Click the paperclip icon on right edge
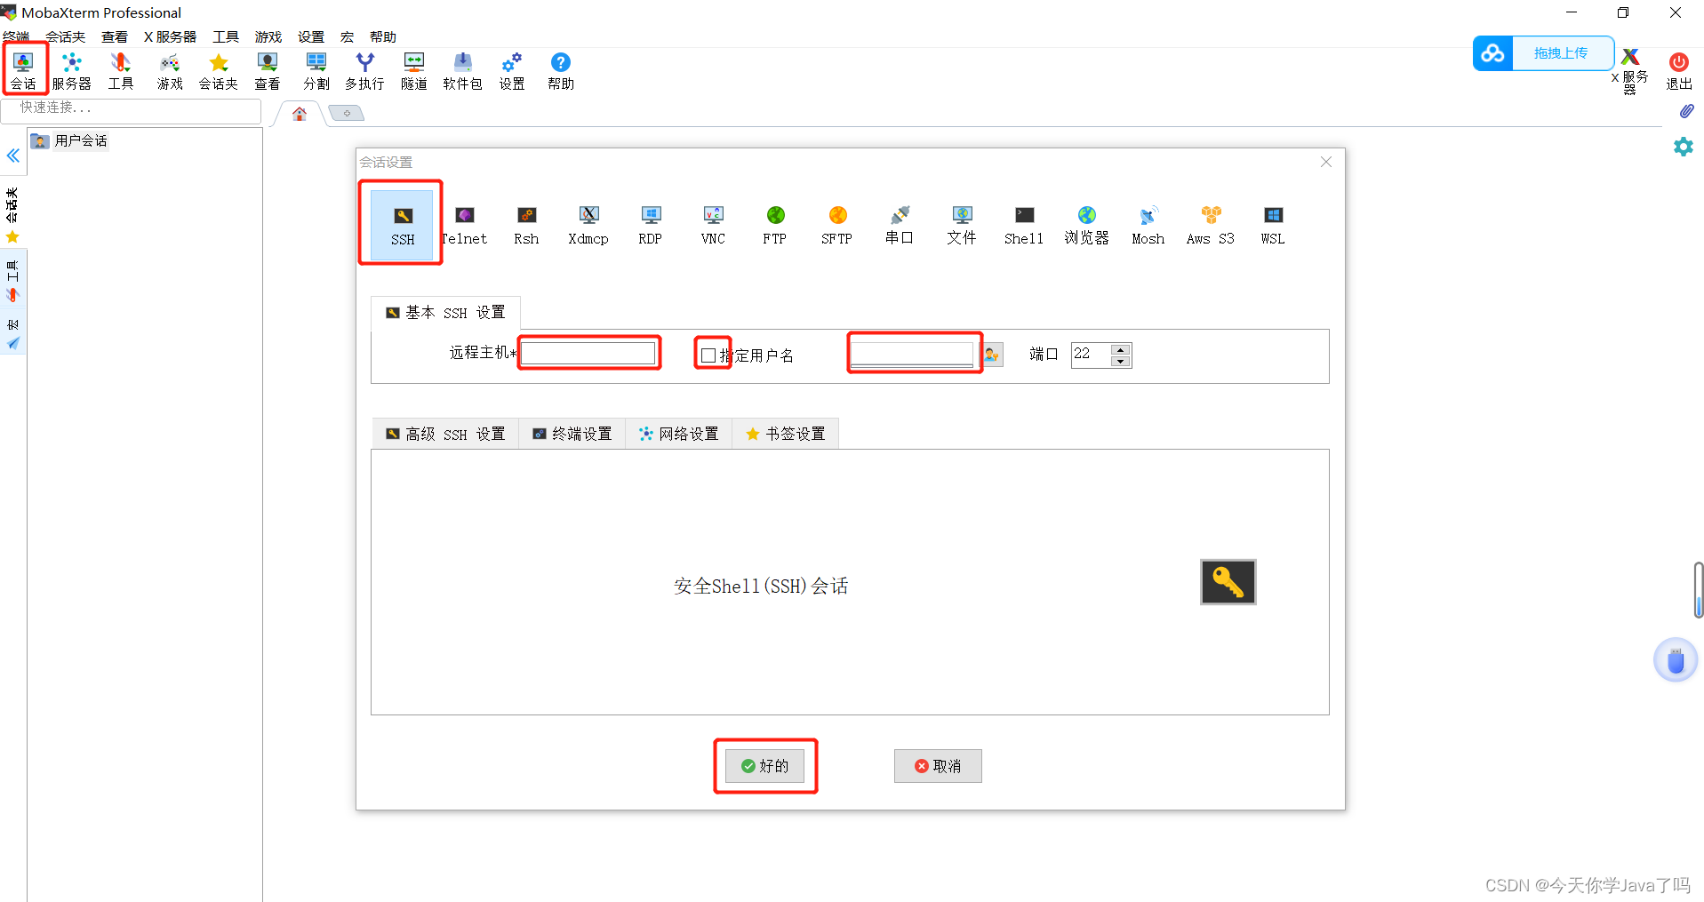Image resolution: width=1704 pixels, height=902 pixels. pos(1686,111)
